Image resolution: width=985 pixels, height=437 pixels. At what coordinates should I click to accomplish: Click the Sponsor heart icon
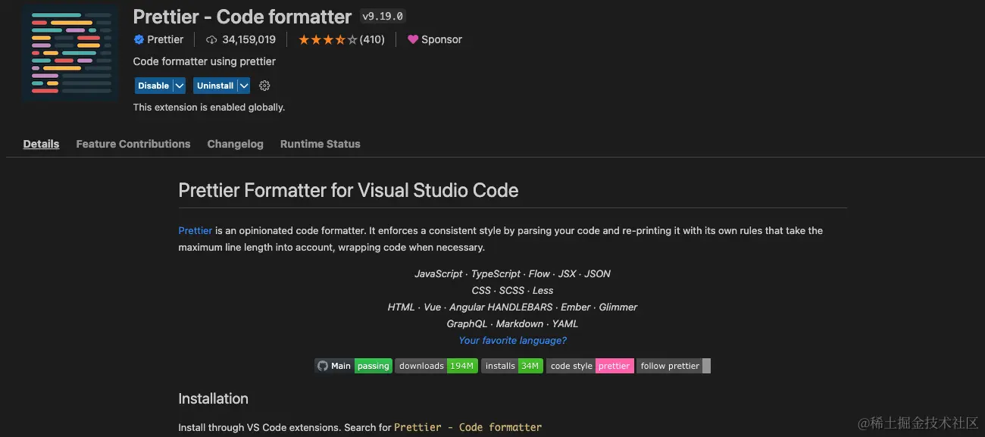[413, 39]
